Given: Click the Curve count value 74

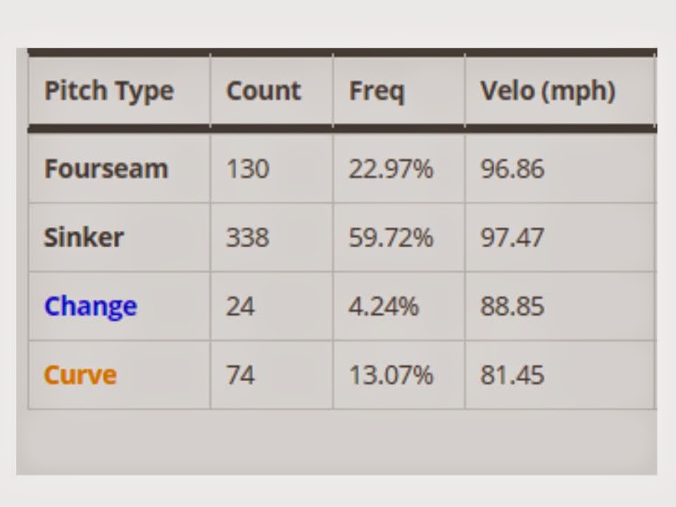Looking at the screenshot, I should point(241,375).
